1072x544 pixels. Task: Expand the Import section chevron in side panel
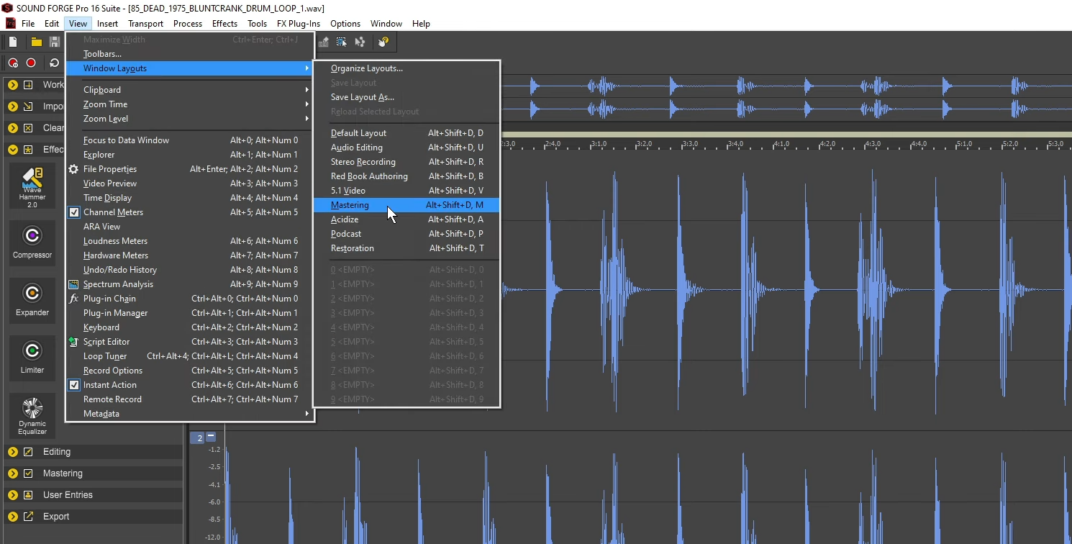[x=13, y=106]
